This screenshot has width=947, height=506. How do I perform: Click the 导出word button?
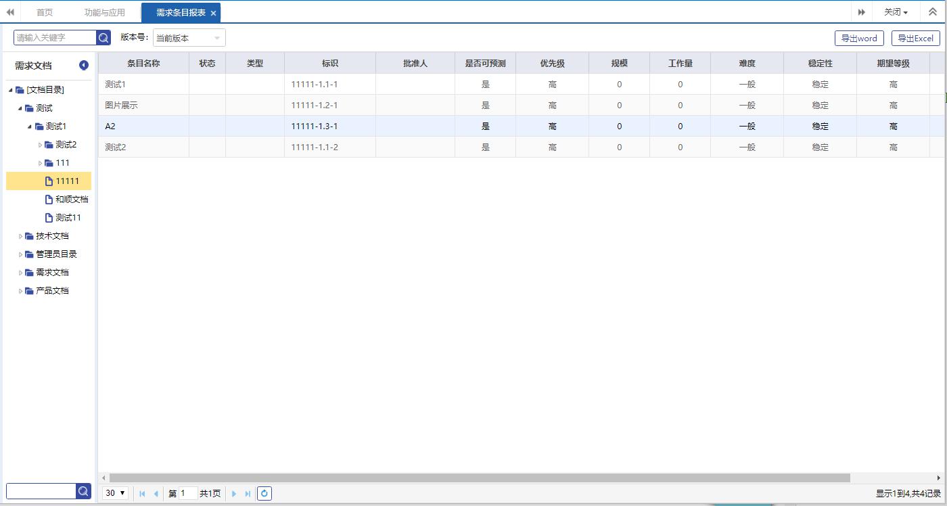[x=859, y=39]
